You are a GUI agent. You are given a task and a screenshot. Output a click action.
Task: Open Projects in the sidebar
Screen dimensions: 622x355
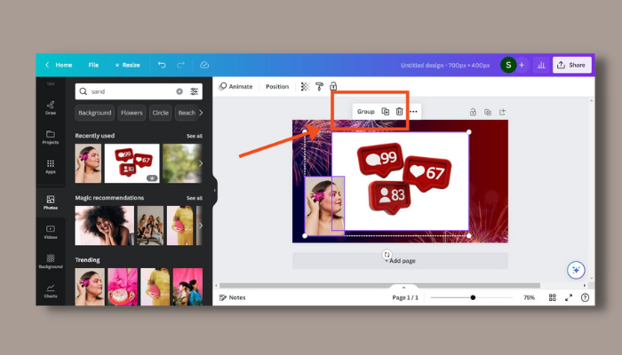pyautogui.click(x=51, y=137)
